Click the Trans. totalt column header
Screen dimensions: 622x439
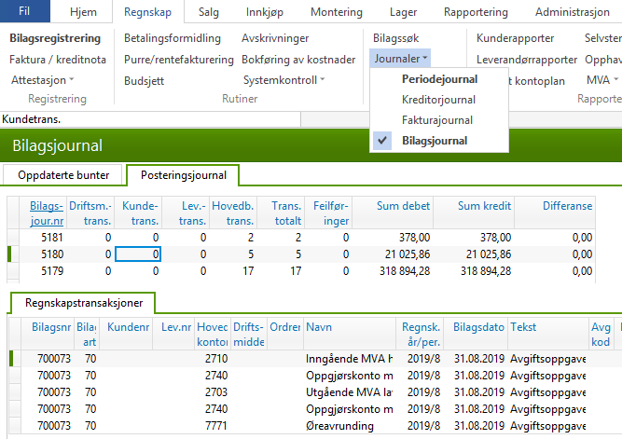281,213
